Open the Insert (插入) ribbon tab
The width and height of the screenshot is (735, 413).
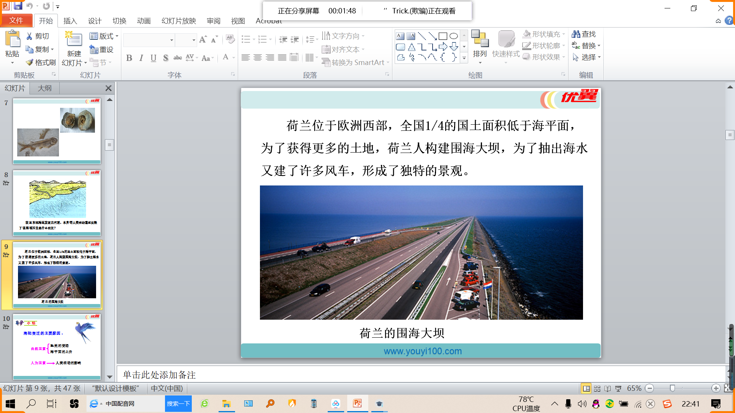[70, 21]
